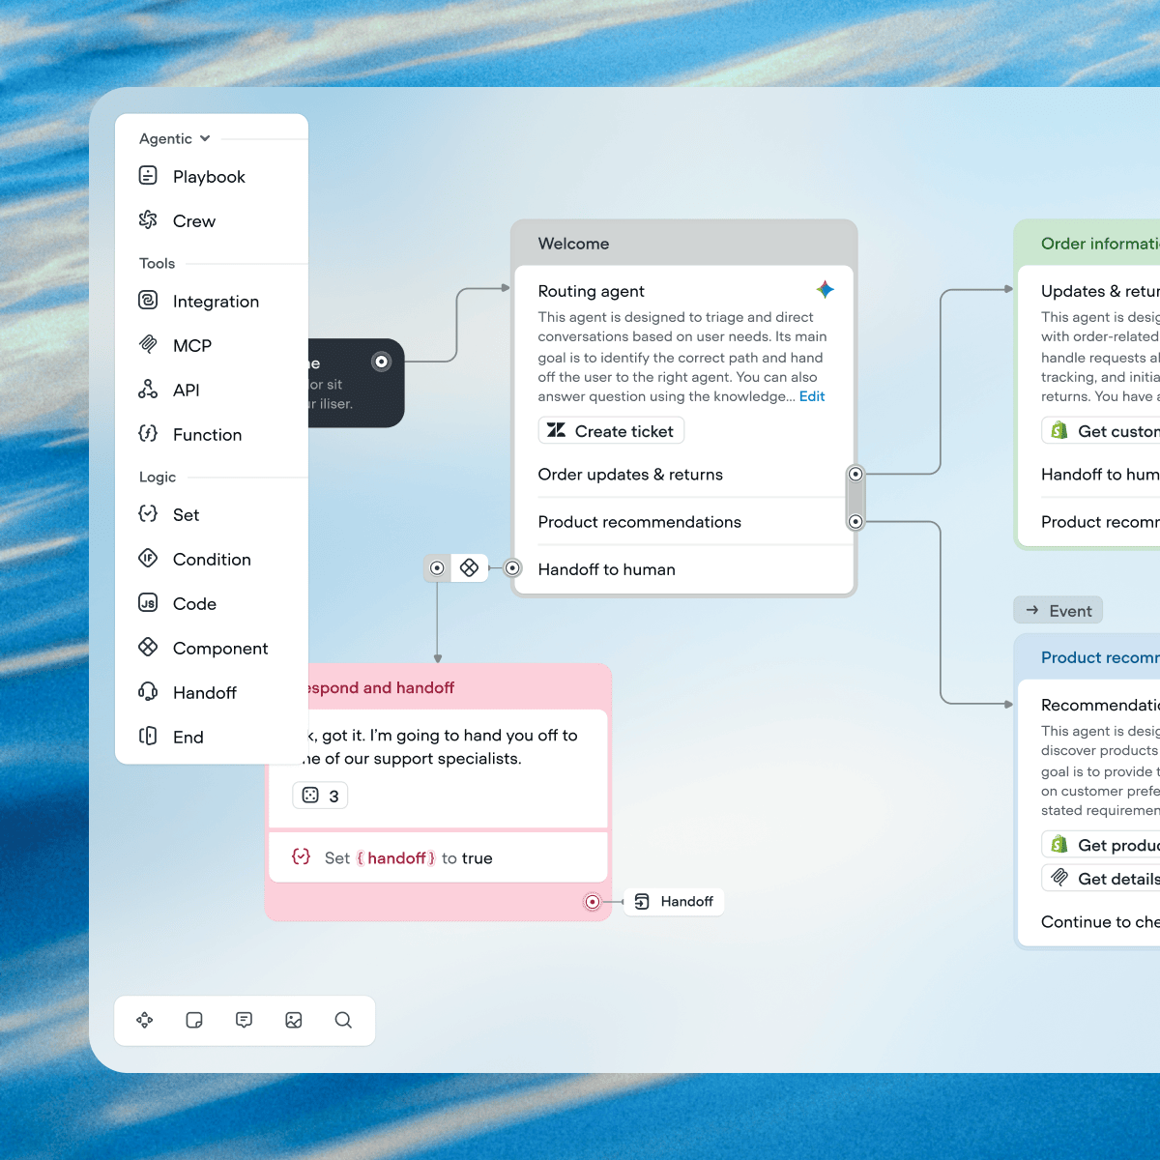Click the Component diamond icon in sidebar
Viewport: 1160px width, 1160px height.
point(148,648)
